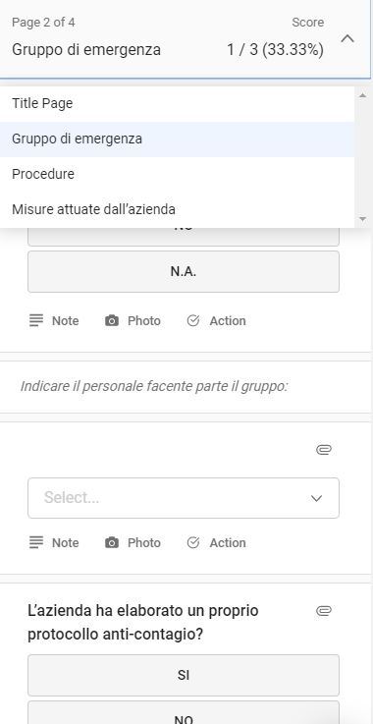Open the Select... dropdown field
373x724 pixels.
tap(184, 498)
